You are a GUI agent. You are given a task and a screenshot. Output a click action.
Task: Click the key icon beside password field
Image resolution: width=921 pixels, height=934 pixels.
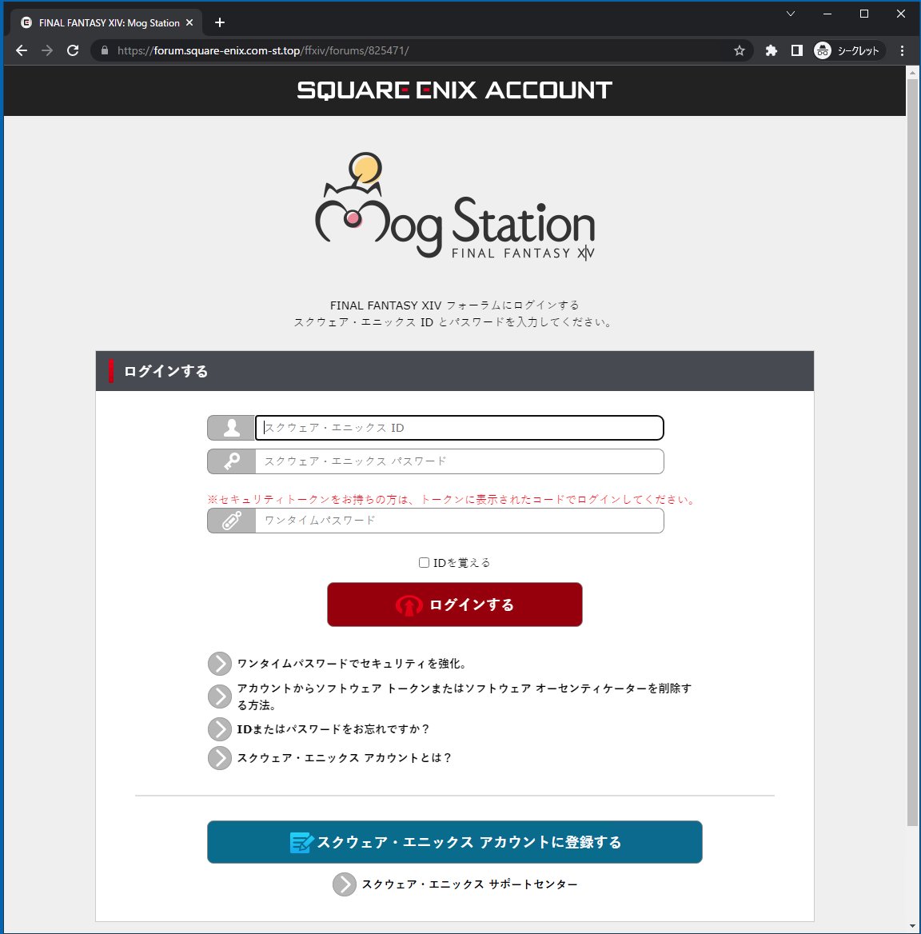(x=232, y=461)
